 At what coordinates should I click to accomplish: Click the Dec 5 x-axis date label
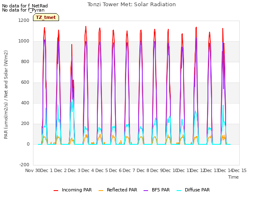[102, 170]
